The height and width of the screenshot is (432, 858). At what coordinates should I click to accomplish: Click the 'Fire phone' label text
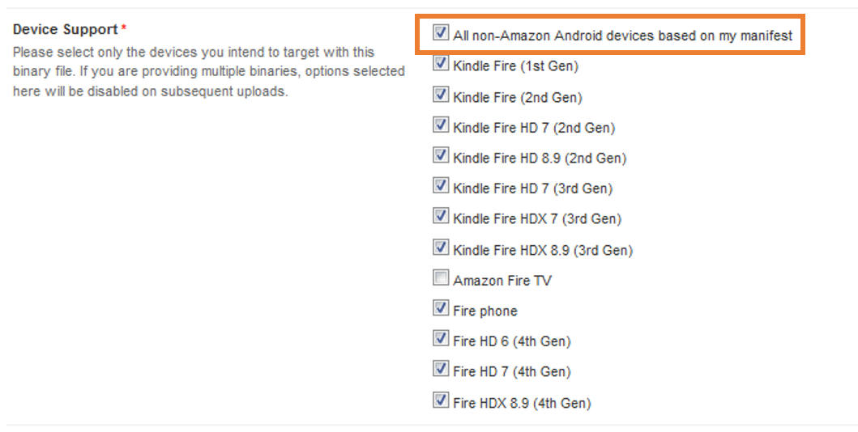click(x=485, y=311)
